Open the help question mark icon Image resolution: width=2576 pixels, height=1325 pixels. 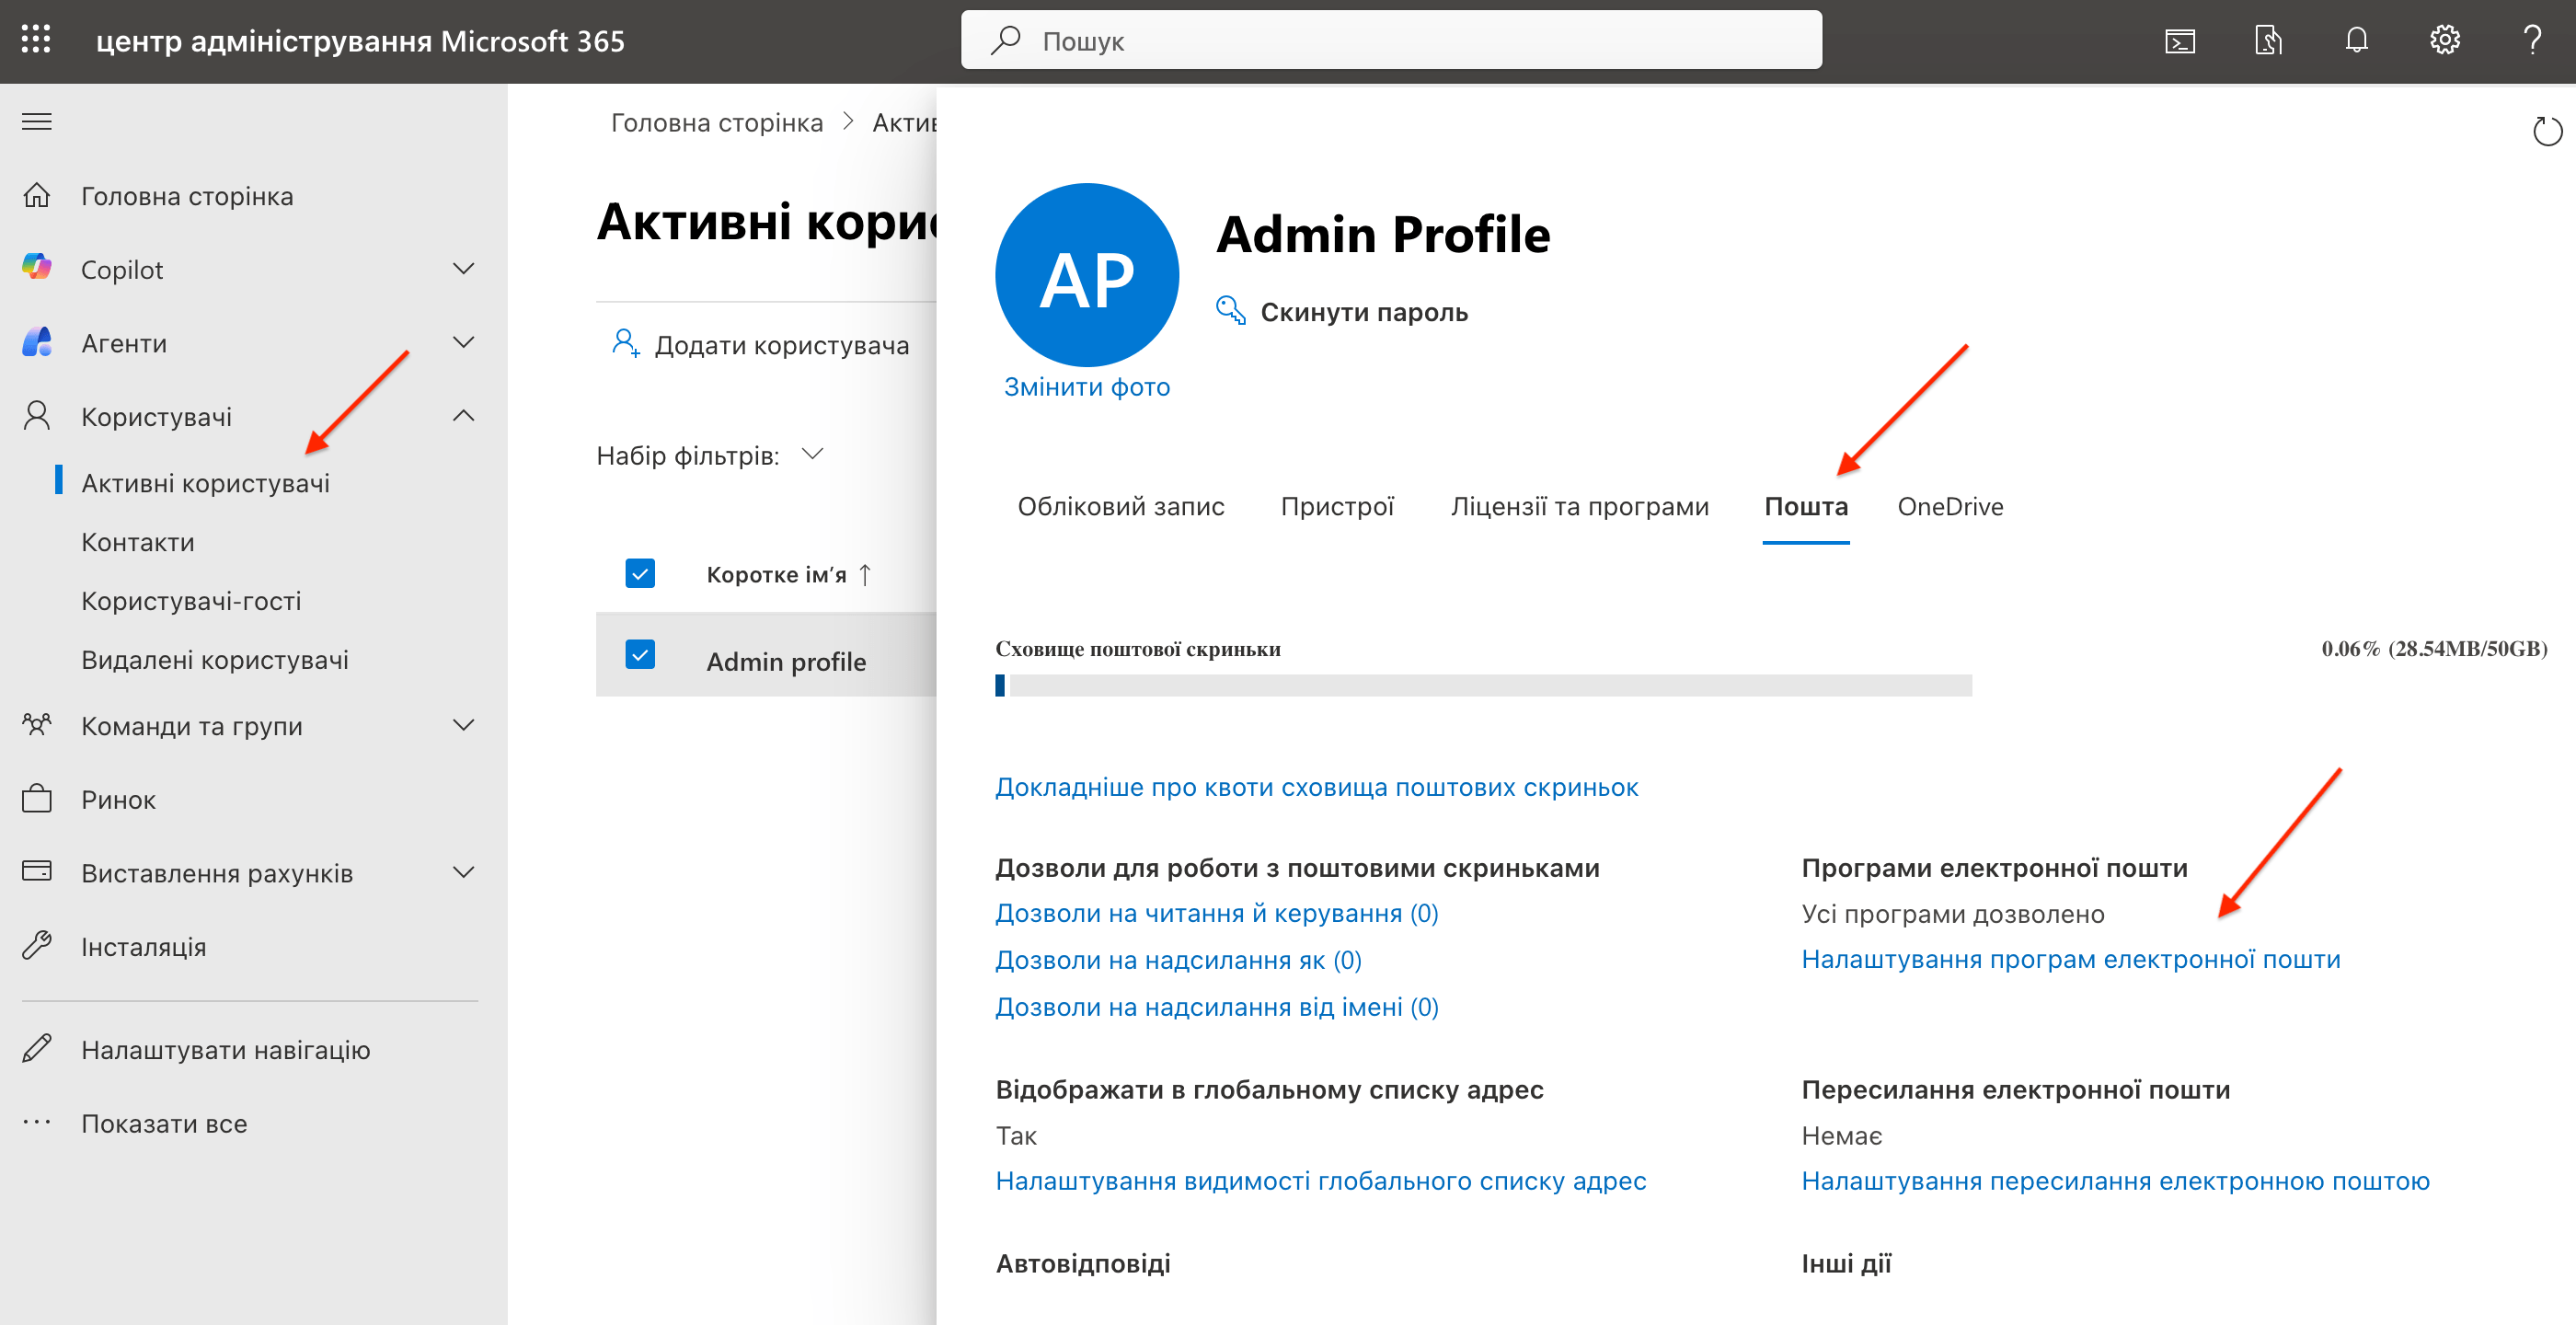coord(2532,40)
